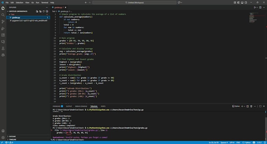Open the Terminal menu

point(45,3)
